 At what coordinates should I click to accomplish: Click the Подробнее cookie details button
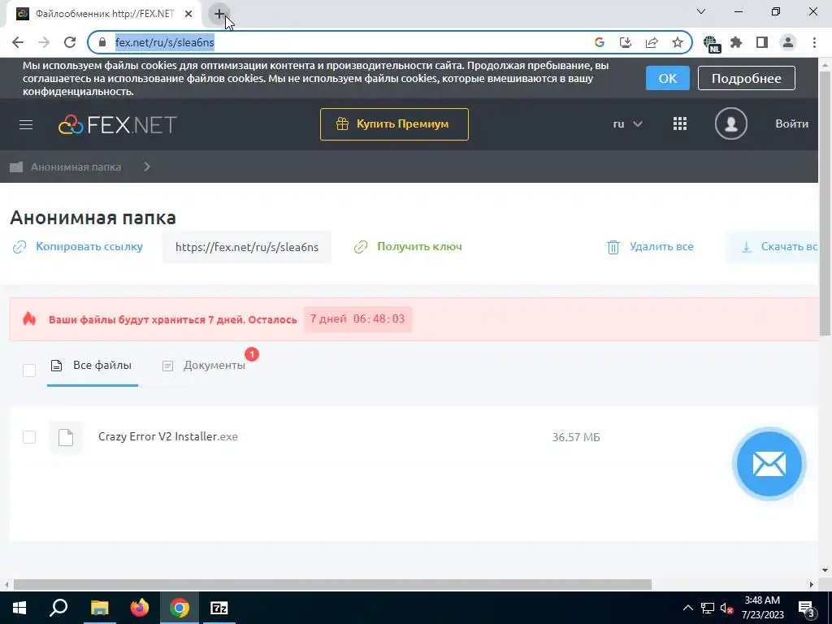pyautogui.click(x=746, y=79)
